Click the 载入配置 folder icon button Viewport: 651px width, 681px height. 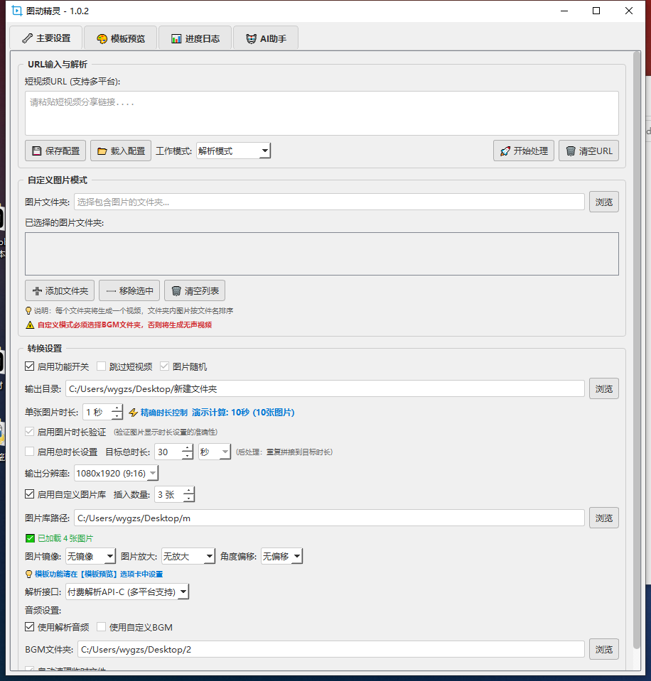coord(121,151)
